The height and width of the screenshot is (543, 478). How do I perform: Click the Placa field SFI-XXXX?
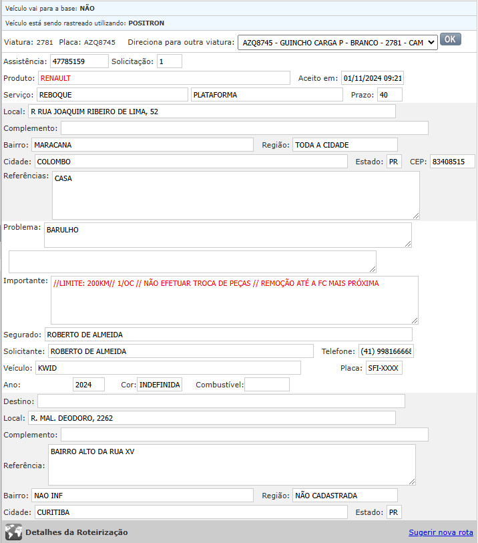pyautogui.click(x=384, y=368)
